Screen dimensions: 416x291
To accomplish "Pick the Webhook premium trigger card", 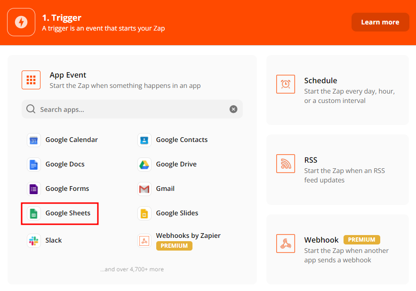I will [x=337, y=249].
